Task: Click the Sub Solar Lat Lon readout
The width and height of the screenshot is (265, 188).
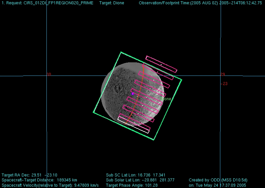Action: pyautogui.click(x=140, y=180)
